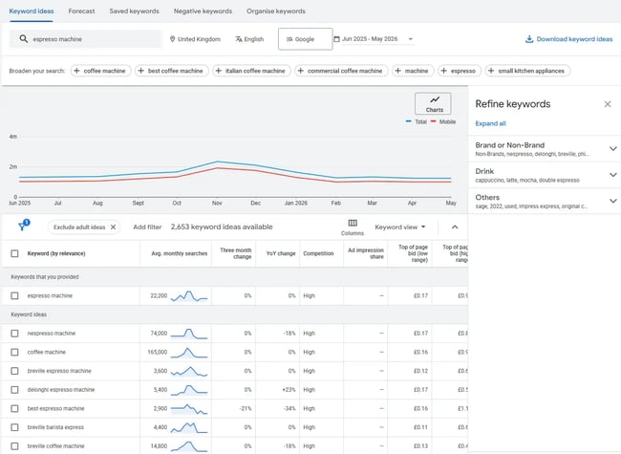Sort by the Competition column header
This screenshot has height=454, width=621.
pyautogui.click(x=318, y=253)
